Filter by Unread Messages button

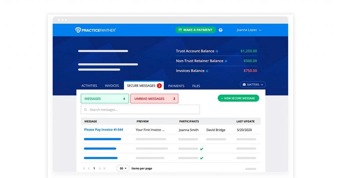(155, 99)
